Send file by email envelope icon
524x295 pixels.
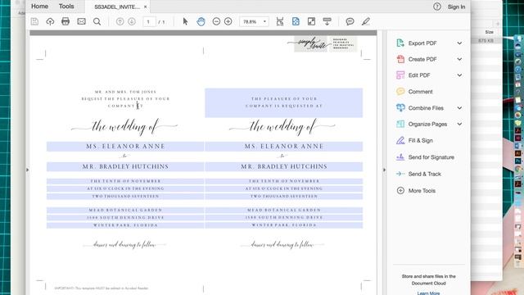coord(82,22)
